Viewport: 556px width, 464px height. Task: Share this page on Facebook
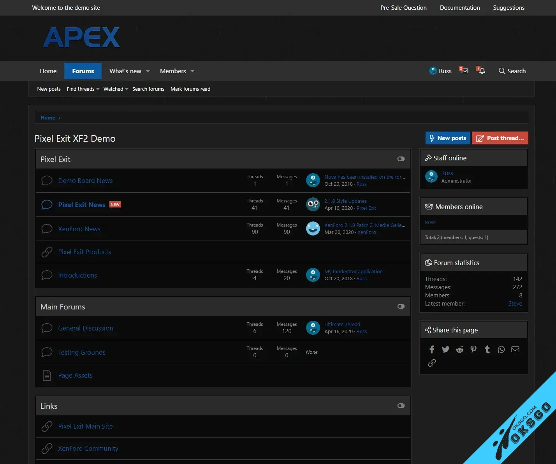431,349
